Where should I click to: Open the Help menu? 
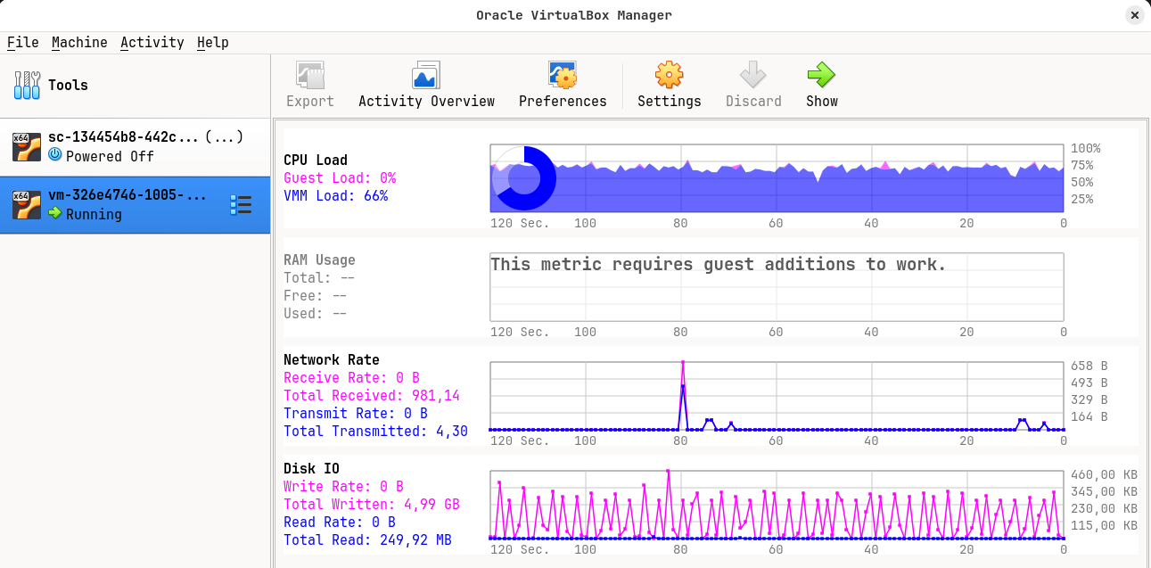tap(212, 42)
